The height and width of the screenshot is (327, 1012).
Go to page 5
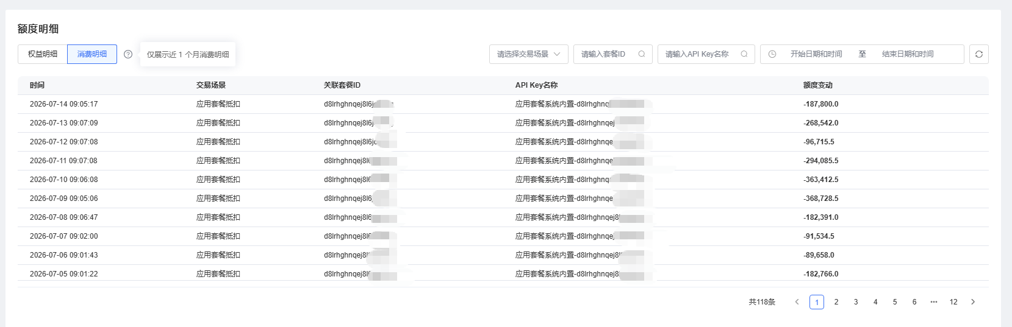coord(895,302)
